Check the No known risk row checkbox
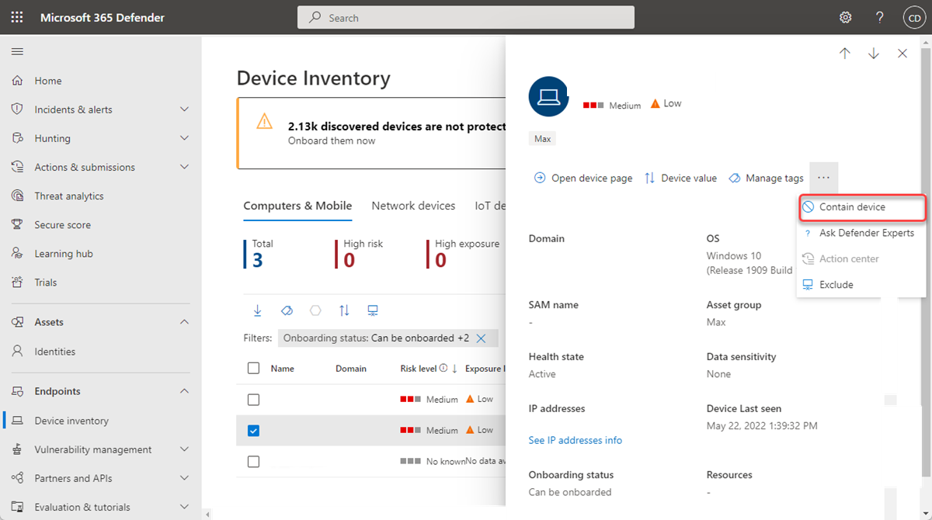The image size is (932, 520). 253,461
